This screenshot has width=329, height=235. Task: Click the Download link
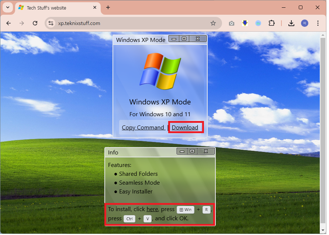tap(185, 128)
